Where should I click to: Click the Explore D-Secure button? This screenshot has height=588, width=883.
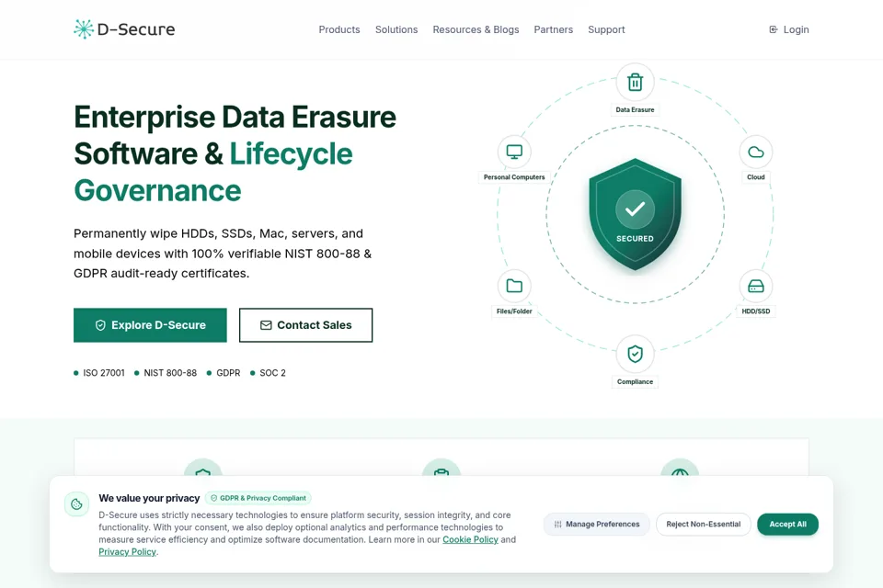(150, 325)
